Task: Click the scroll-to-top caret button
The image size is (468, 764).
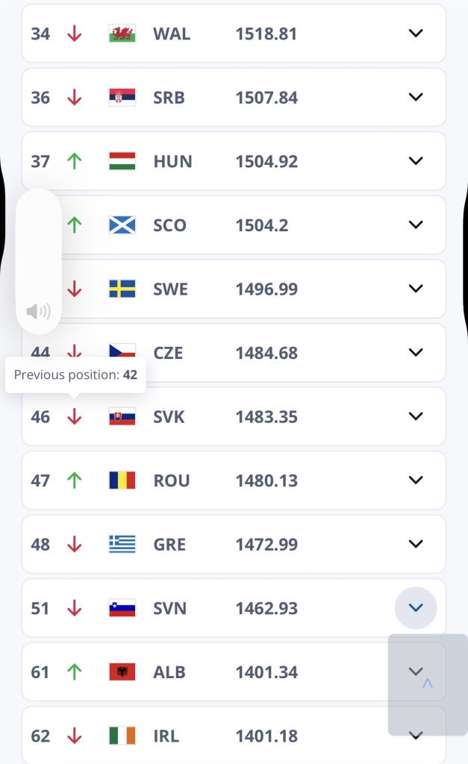Action: (428, 683)
